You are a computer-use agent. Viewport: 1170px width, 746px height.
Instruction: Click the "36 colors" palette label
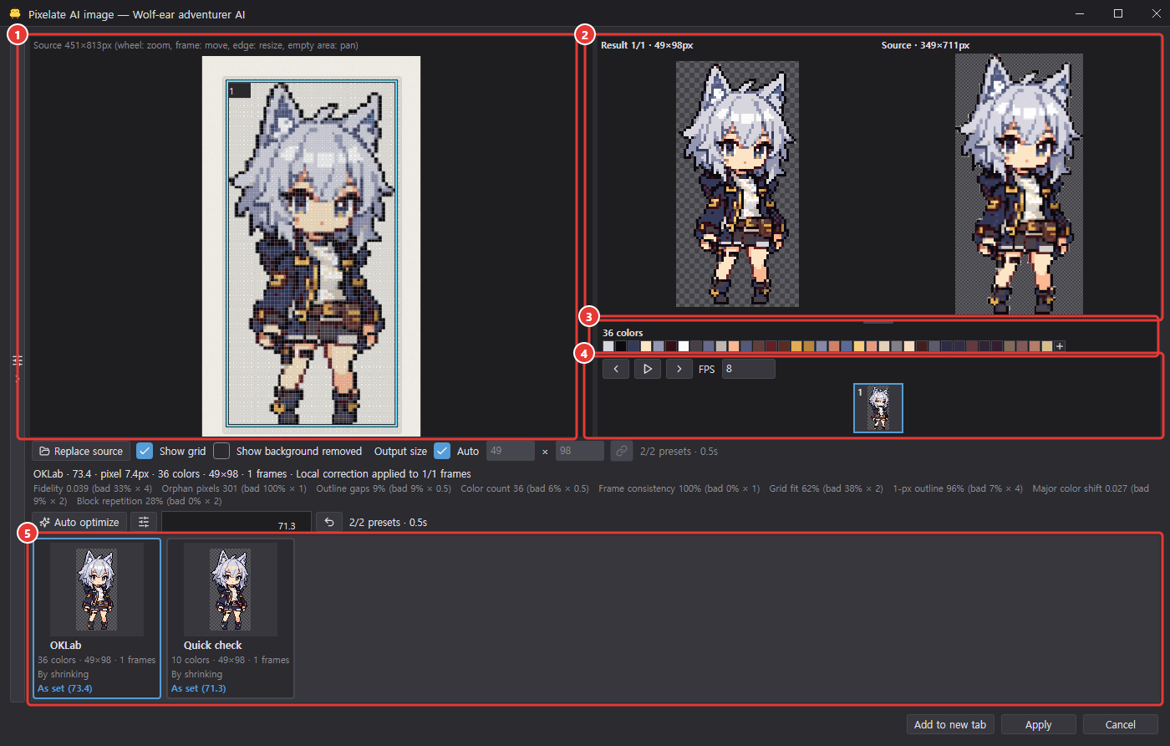(623, 333)
